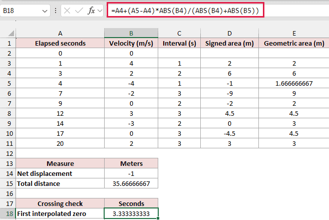Select column C header
This screenshot has height=220, width=329.
pyautogui.click(x=179, y=33)
